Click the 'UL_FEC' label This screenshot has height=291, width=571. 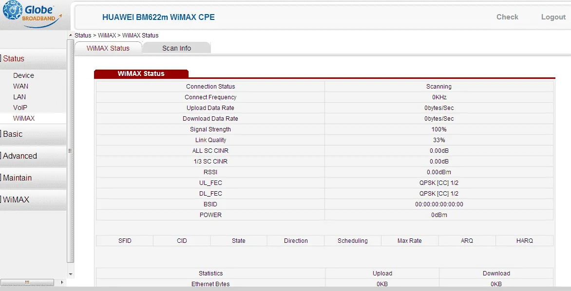210,183
